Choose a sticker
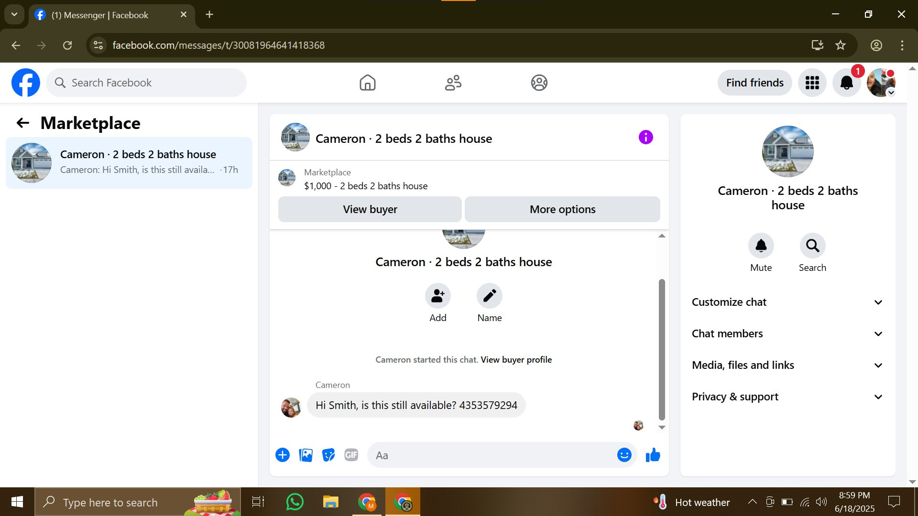 (x=328, y=455)
